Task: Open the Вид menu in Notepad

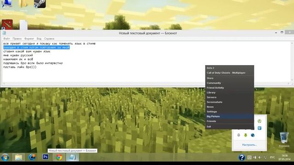Action: coord(39,38)
